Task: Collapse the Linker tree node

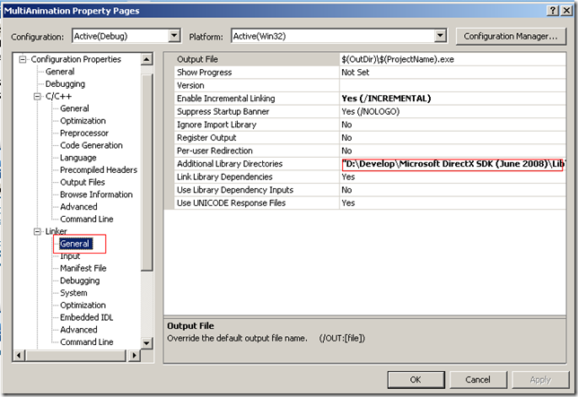Action: pyautogui.click(x=37, y=231)
